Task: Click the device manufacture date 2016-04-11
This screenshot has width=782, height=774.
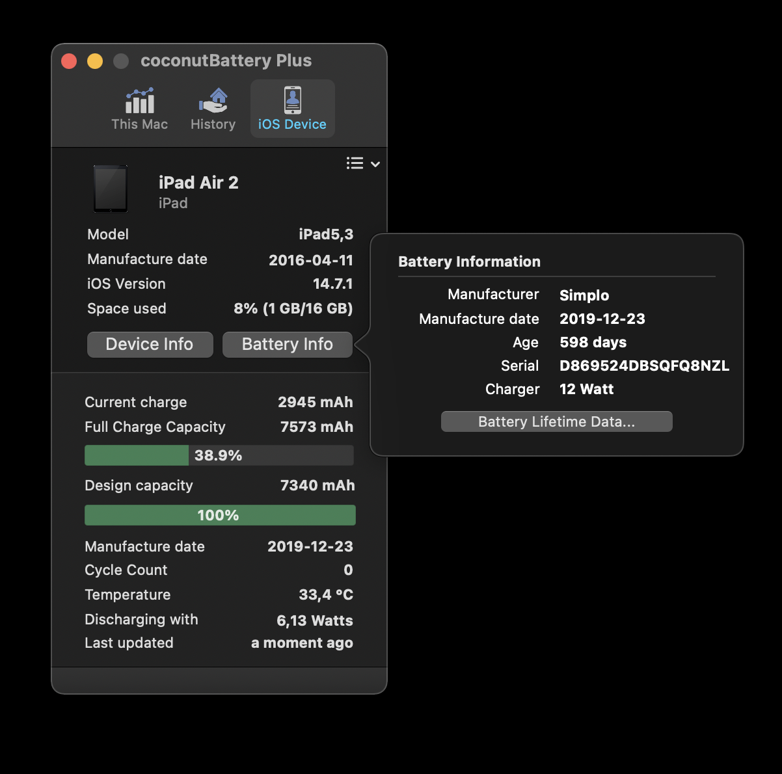Action: pos(311,260)
